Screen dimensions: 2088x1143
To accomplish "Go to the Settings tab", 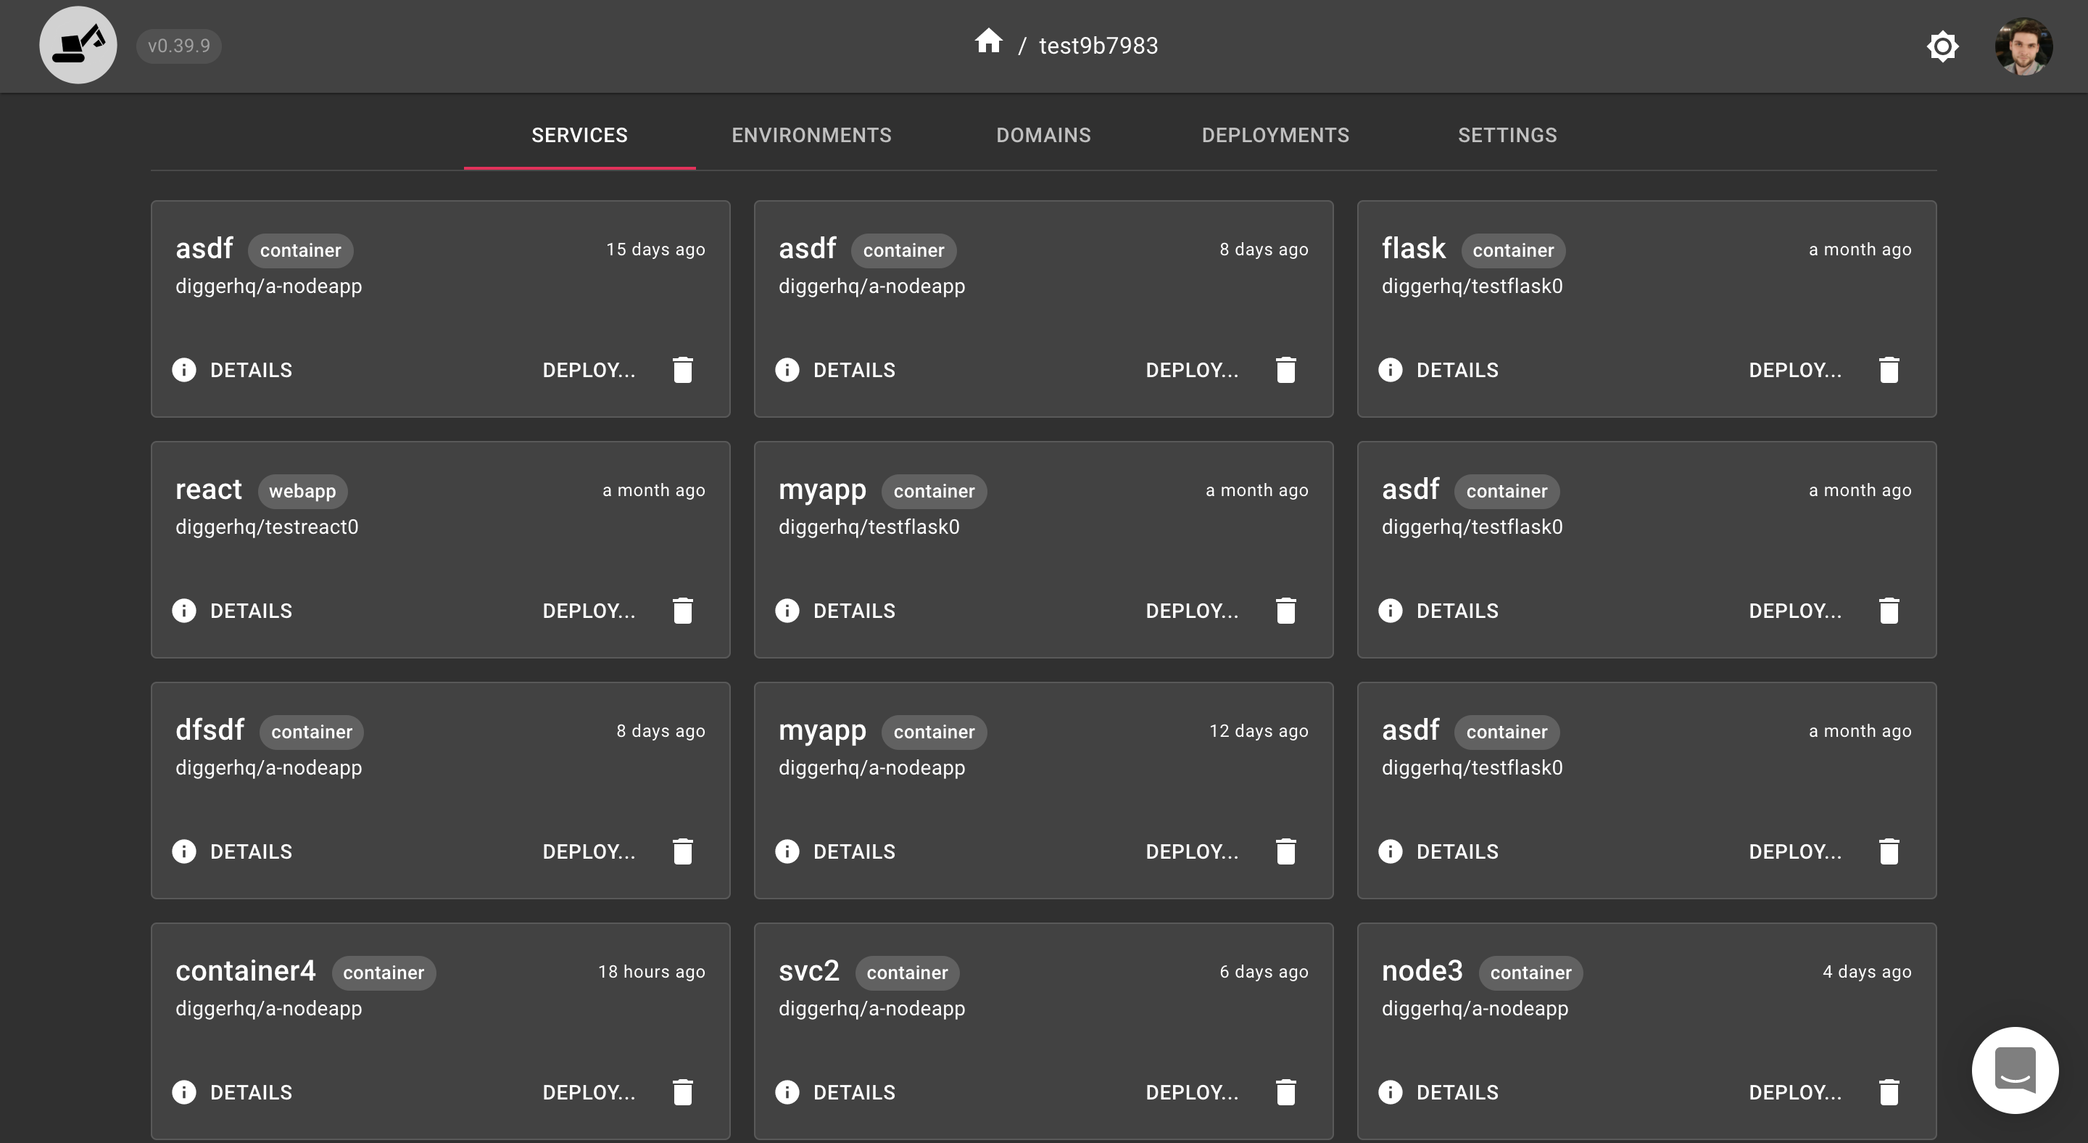I will point(1507,136).
